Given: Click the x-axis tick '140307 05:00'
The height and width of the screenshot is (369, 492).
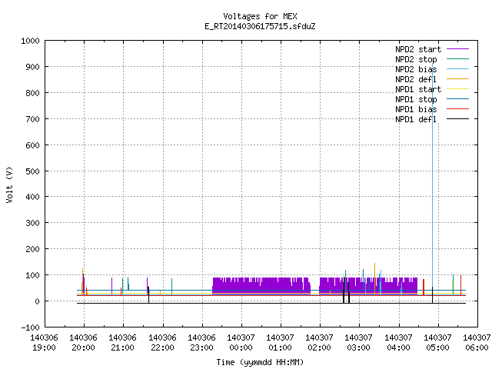Looking at the screenshot, I should point(437,343).
